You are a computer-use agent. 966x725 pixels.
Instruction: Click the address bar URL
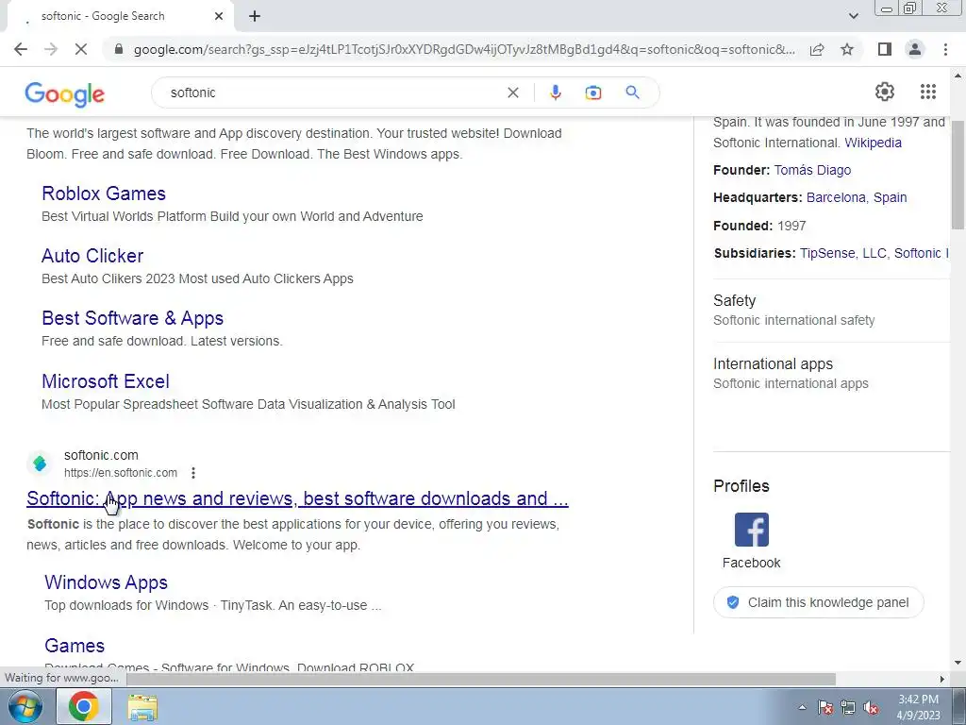464,49
